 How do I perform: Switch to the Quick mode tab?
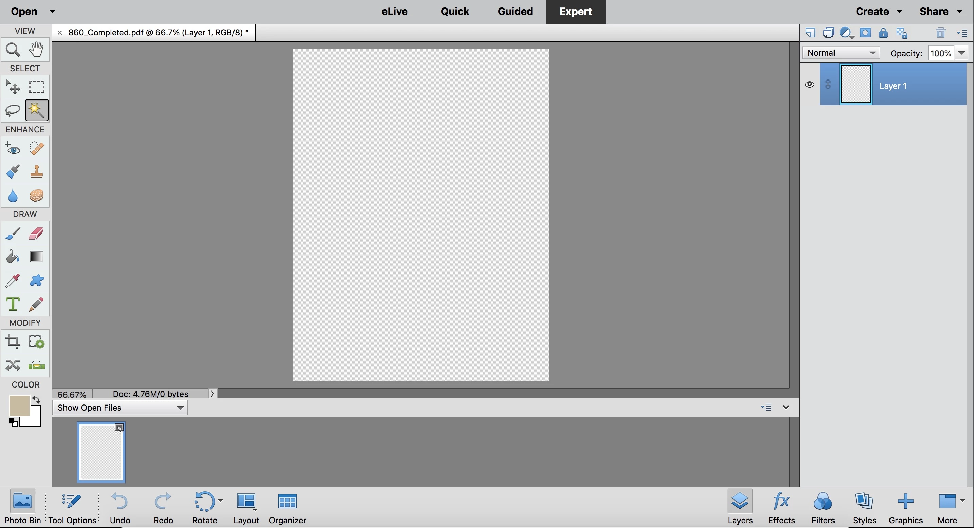pyautogui.click(x=454, y=11)
